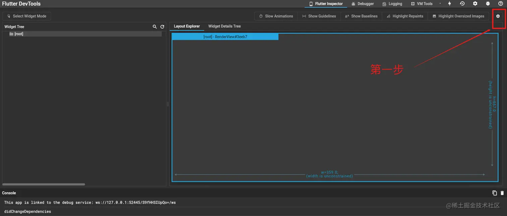This screenshot has height=216, width=507.
Task: Clear the console with trash icon
Action: click(x=502, y=193)
